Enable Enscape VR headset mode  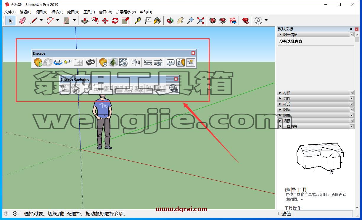click(91, 62)
